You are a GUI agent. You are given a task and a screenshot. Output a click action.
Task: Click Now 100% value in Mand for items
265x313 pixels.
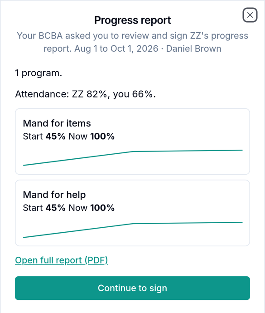(92, 137)
